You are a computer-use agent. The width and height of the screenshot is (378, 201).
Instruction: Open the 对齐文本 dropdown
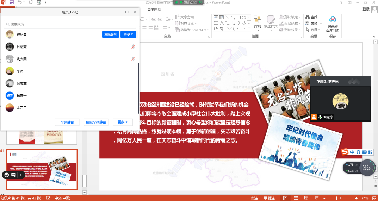click(186, 23)
